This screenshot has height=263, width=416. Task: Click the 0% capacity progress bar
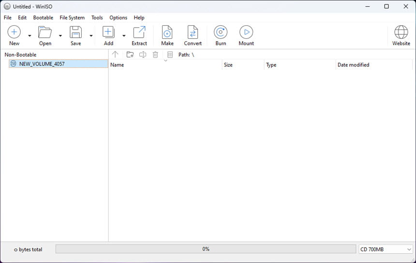(x=206, y=249)
